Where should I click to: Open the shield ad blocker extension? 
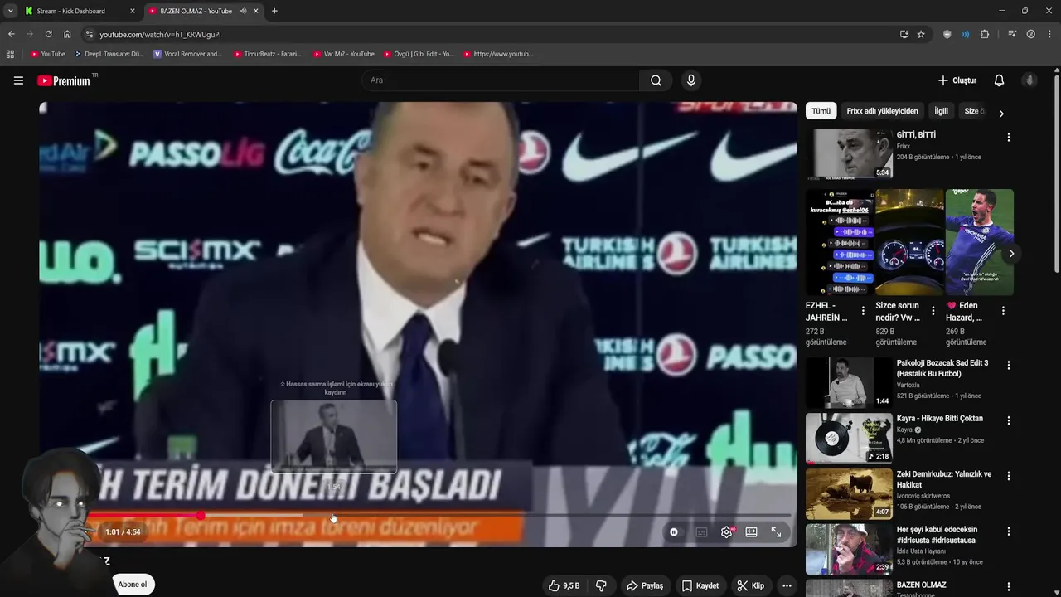tap(947, 34)
